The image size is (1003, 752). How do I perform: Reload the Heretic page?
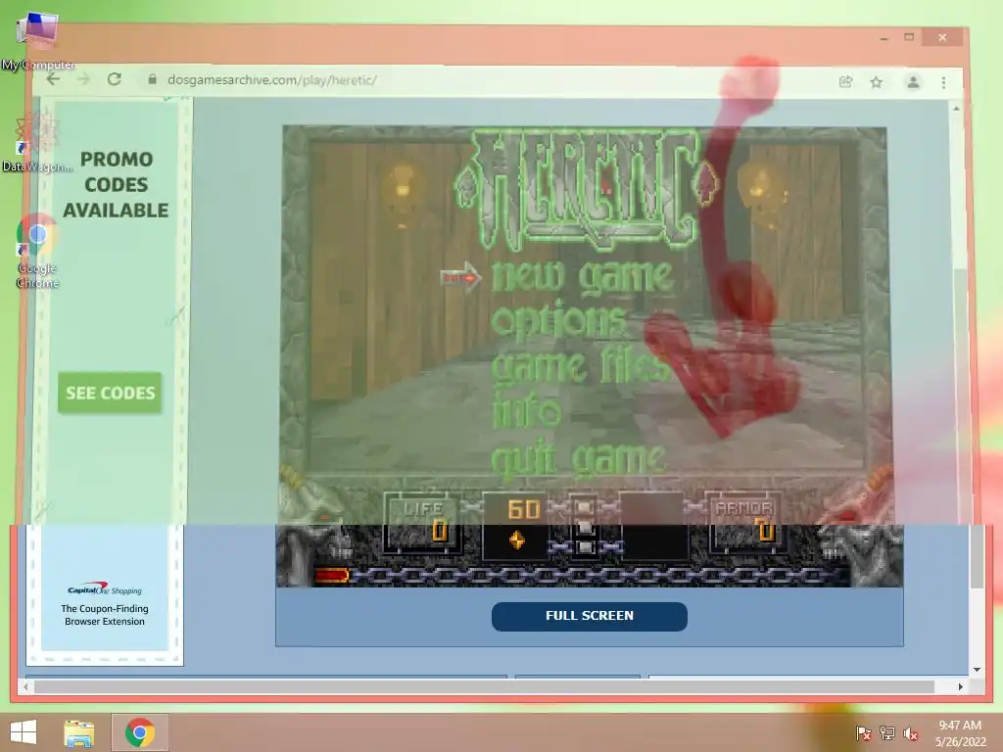115,80
